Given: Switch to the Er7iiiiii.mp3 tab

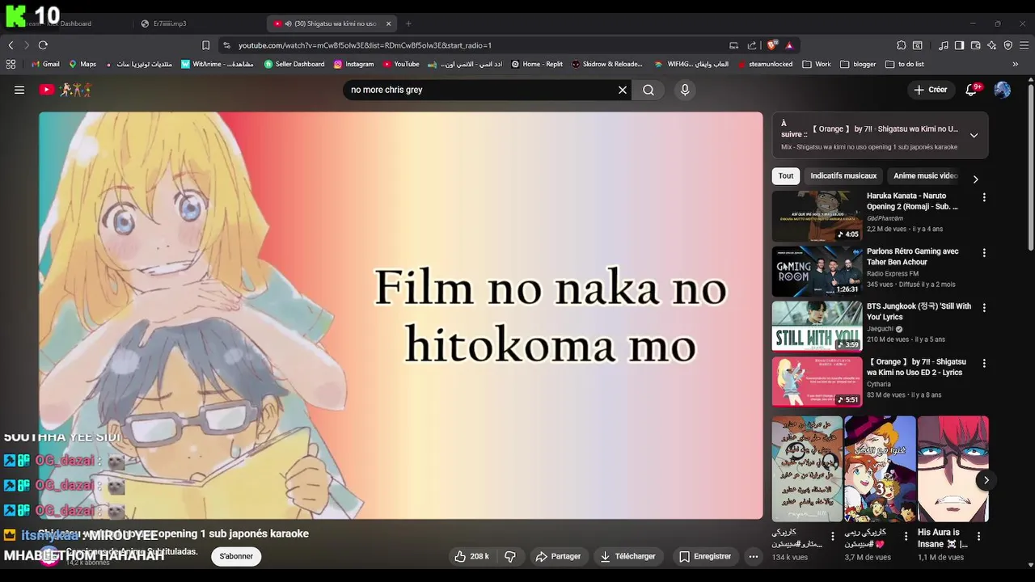Looking at the screenshot, I should [x=170, y=23].
